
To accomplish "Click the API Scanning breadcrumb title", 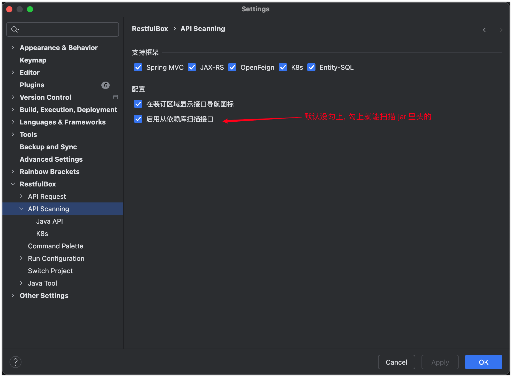I will pyautogui.click(x=203, y=29).
